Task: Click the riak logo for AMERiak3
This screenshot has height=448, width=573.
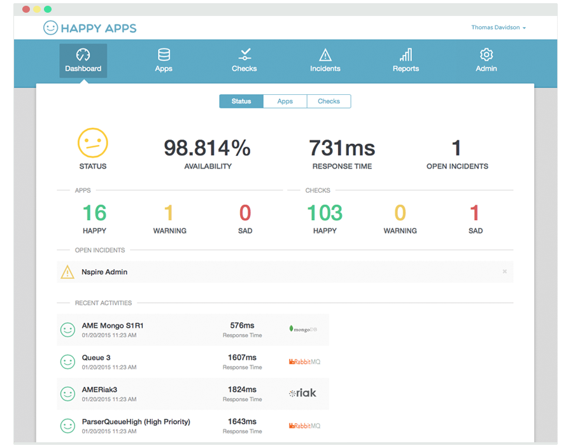Action: (302, 393)
